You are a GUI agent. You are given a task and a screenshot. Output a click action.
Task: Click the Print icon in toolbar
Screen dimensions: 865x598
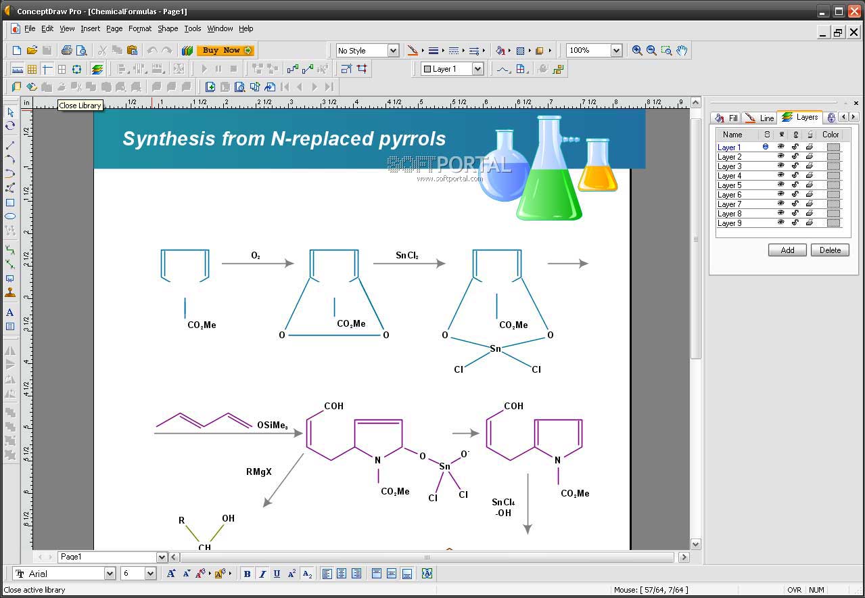pos(66,50)
